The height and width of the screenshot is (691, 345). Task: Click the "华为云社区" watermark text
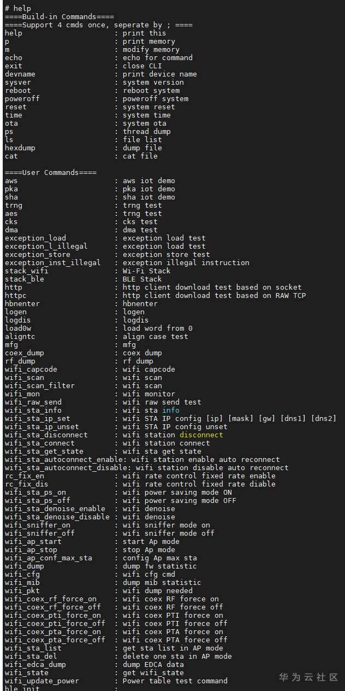click(308, 677)
